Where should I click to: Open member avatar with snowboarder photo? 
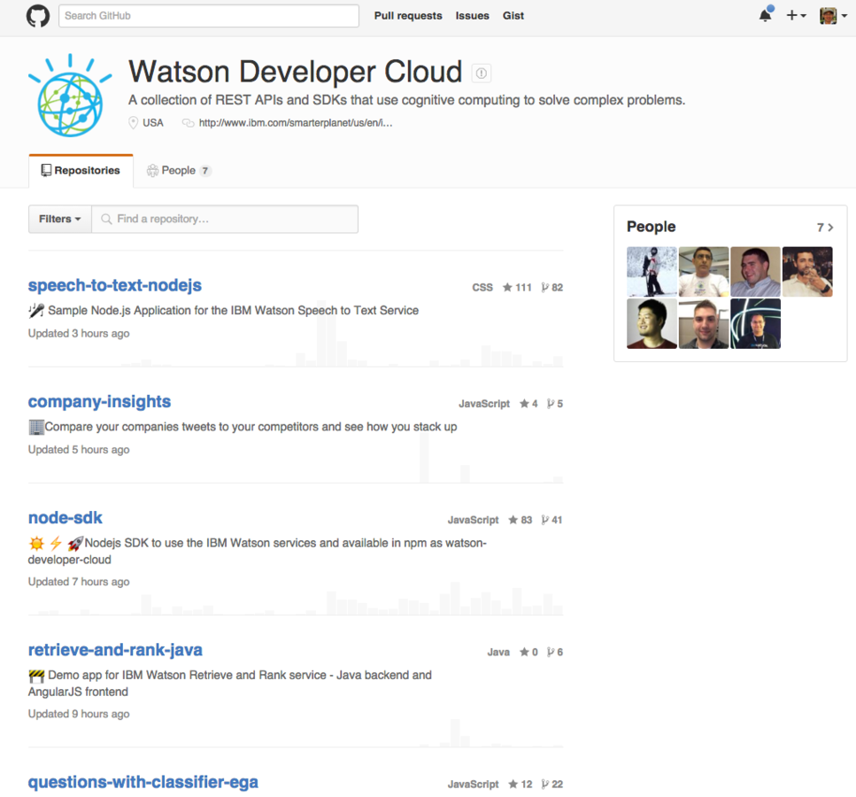pyautogui.click(x=652, y=272)
